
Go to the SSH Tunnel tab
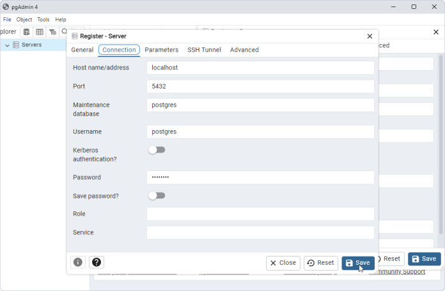pos(204,50)
